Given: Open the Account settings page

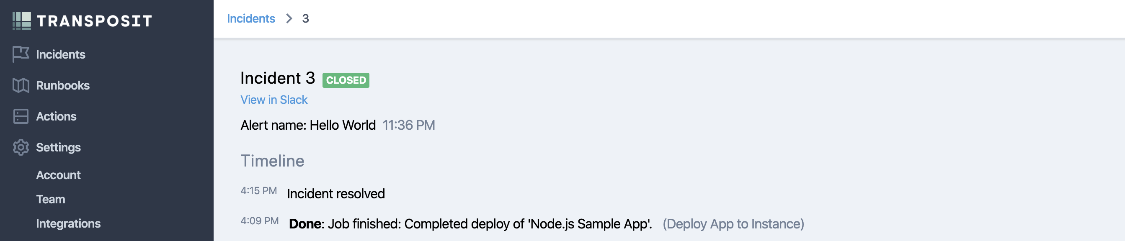Looking at the screenshot, I should 58,174.
